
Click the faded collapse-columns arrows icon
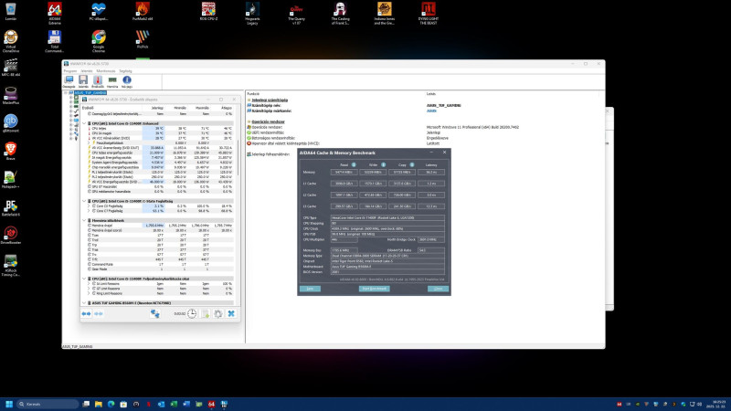point(99,314)
